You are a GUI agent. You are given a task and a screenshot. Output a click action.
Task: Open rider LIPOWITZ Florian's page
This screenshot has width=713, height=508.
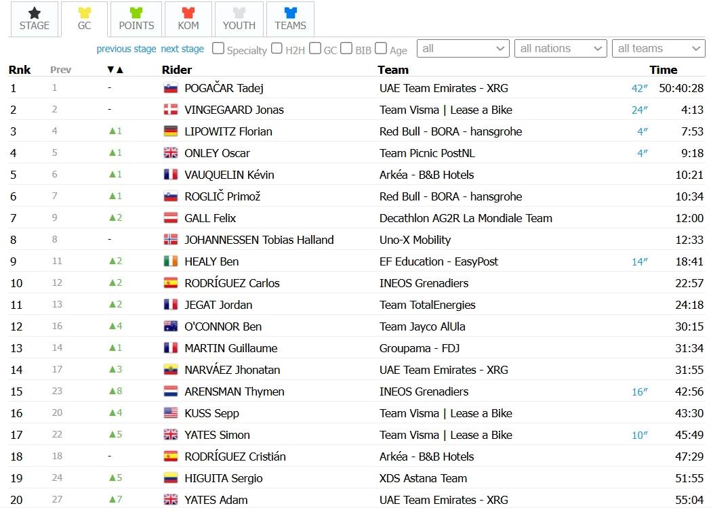point(228,132)
